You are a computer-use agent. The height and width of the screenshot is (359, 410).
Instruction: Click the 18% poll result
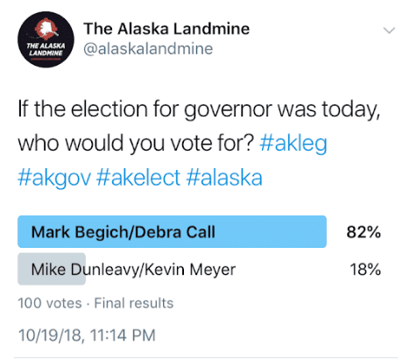click(x=365, y=269)
